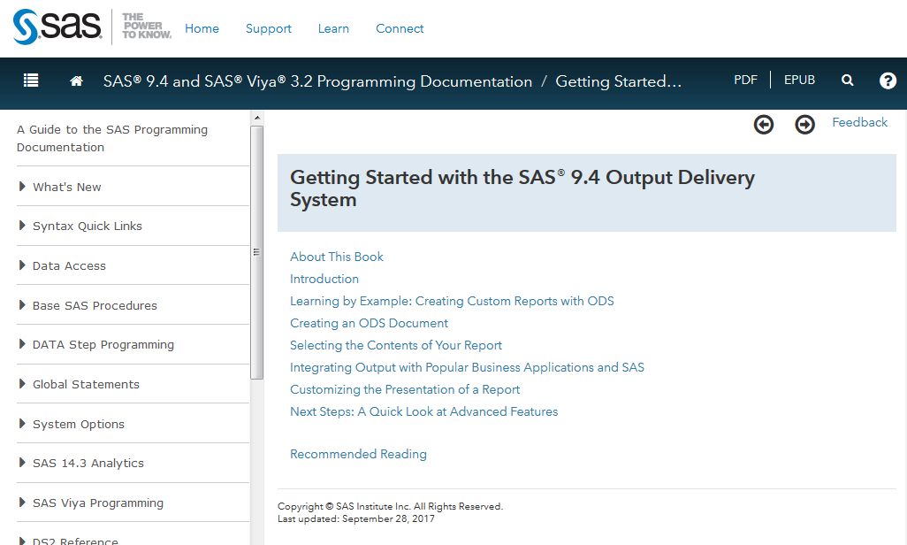This screenshot has width=907, height=545.
Task: Open Connect in top navigation
Action: pos(400,28)
